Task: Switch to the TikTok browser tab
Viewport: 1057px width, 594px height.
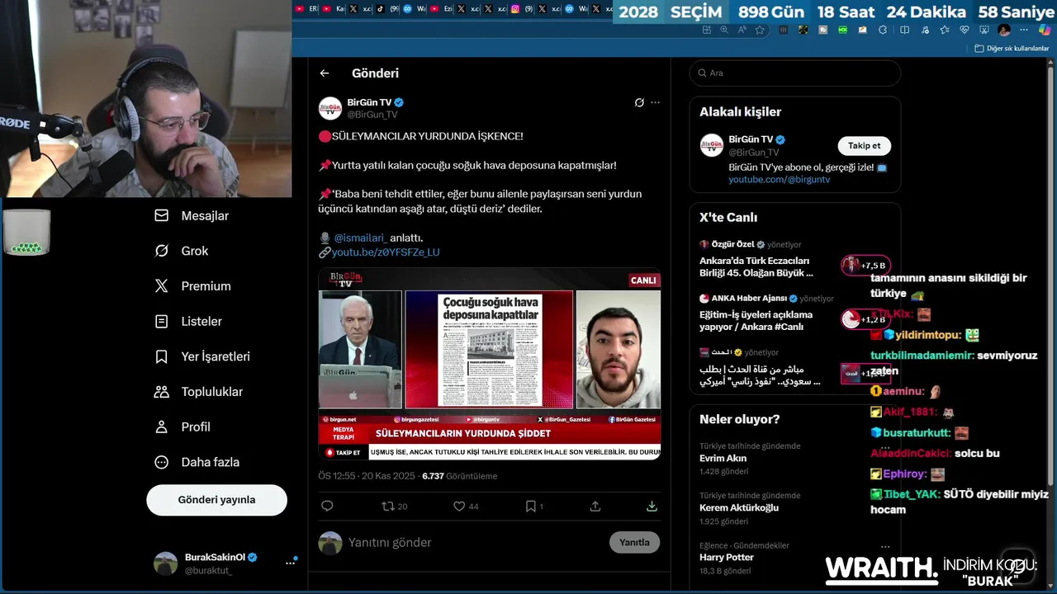Action: (388, 9)
